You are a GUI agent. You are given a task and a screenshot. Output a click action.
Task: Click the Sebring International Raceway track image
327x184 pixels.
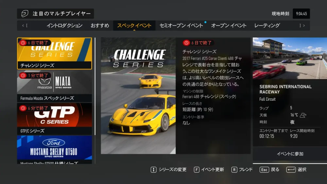pos(290,58)
